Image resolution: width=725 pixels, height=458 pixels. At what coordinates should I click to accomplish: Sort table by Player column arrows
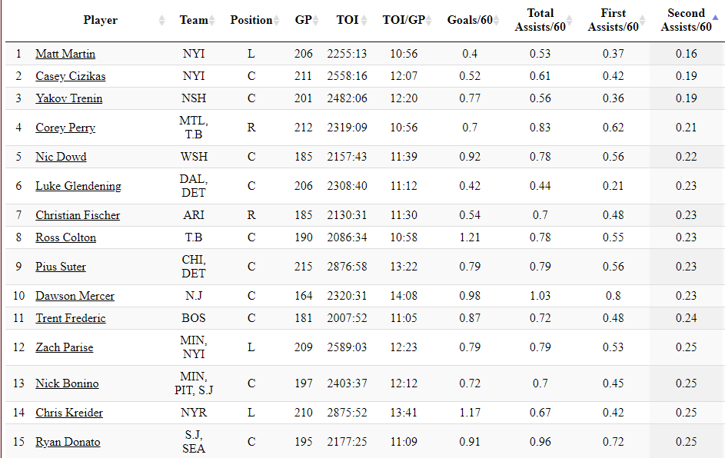[x=161, y=20]
